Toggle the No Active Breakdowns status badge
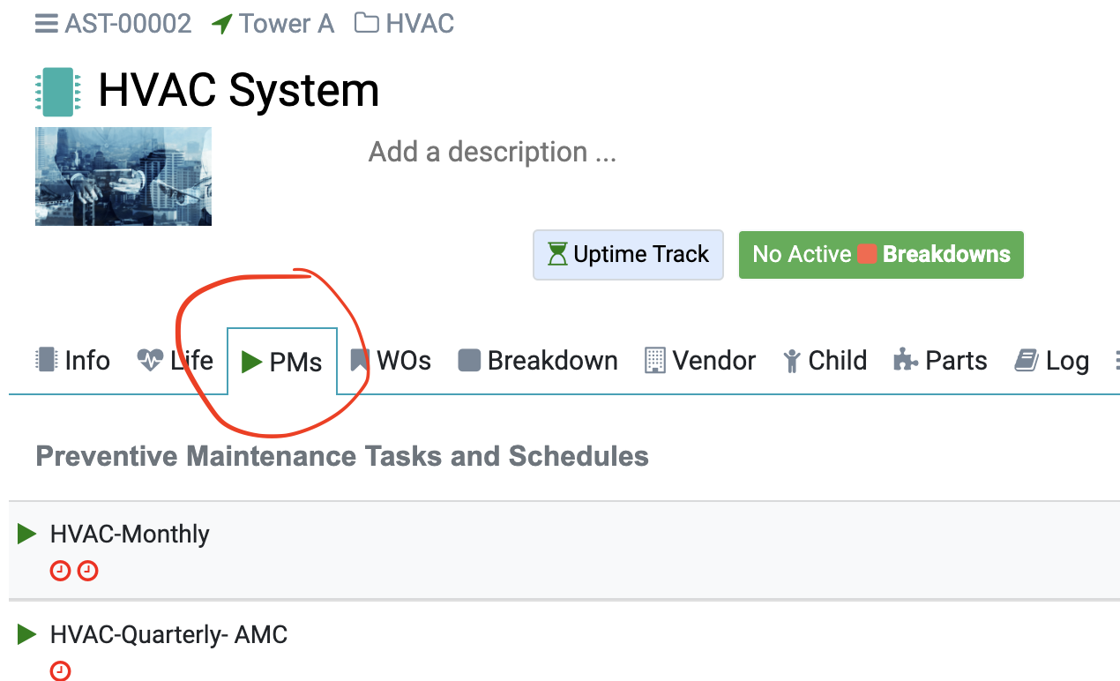The image size is (1120, 681). [881, 254]
